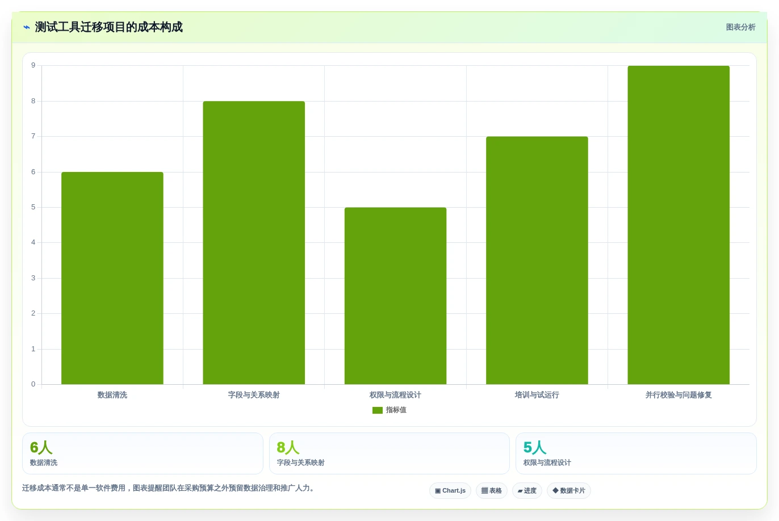Click the 进度 tag chip

coord(527,490)
